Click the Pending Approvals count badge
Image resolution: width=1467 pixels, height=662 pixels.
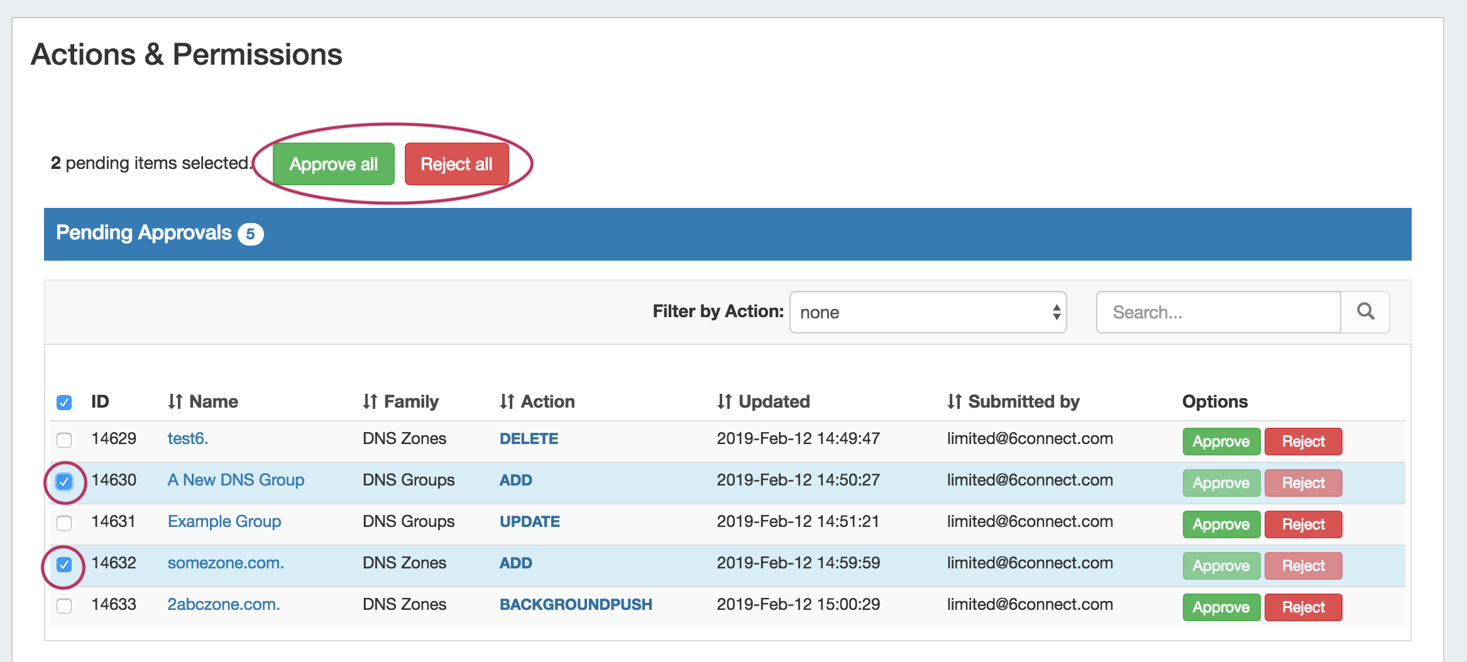(x=250, y=234)
